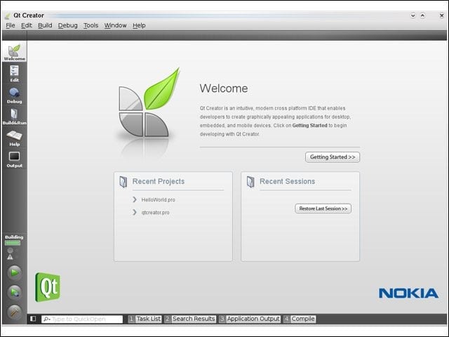This screenshot has height=337, width=449.
Task: Click the green Run button
Action: click(14, 272)
